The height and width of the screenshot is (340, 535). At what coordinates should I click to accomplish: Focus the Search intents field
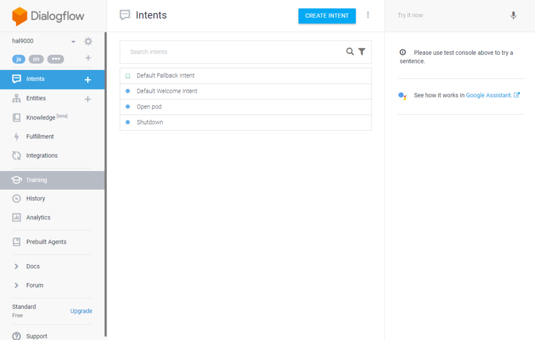tap(236, 52)
